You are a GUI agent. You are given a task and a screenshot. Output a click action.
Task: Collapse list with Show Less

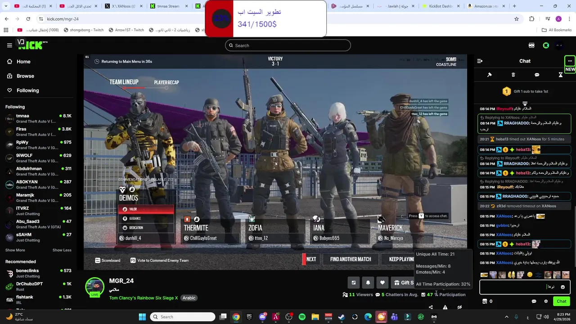point(62,250)
